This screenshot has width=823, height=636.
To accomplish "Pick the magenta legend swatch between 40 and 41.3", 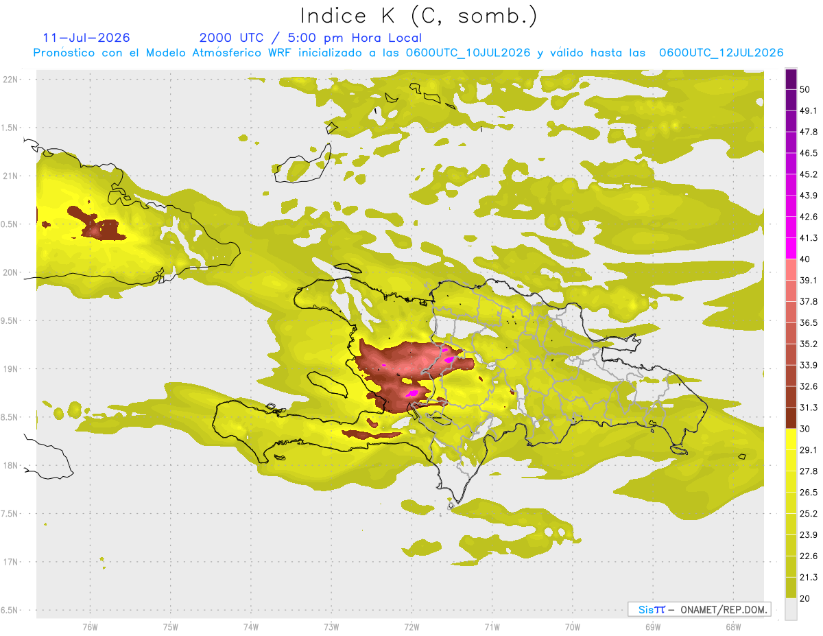I will (x=791, y=248).
